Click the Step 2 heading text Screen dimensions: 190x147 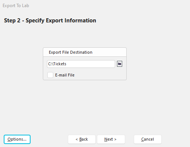pyautogui.click(x=50, y=21)
